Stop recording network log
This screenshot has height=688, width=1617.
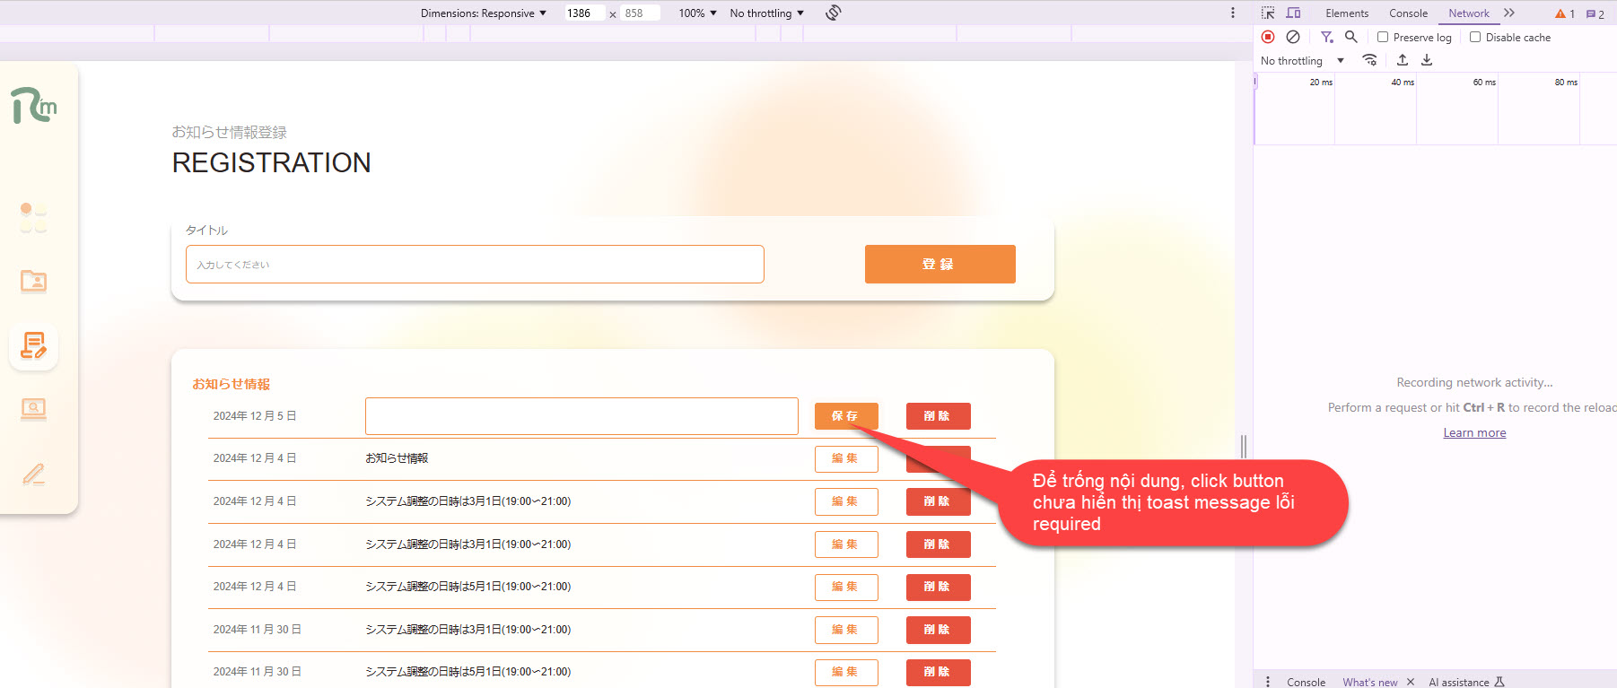coord(1268,37)
